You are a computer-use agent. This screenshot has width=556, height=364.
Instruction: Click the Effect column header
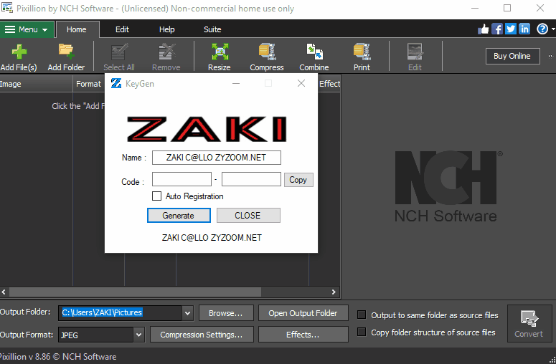click(x=329, y=84)
